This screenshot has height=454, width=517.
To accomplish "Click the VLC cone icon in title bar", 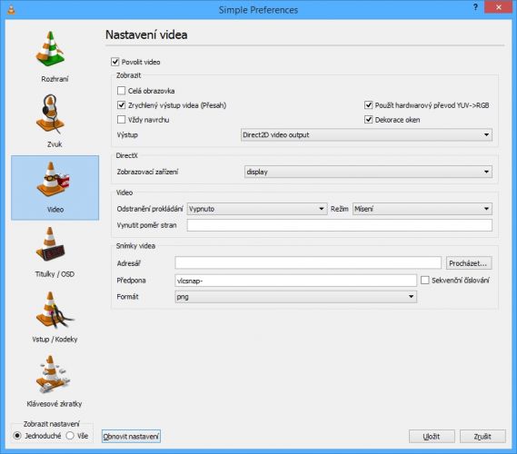I will point(11,10).
